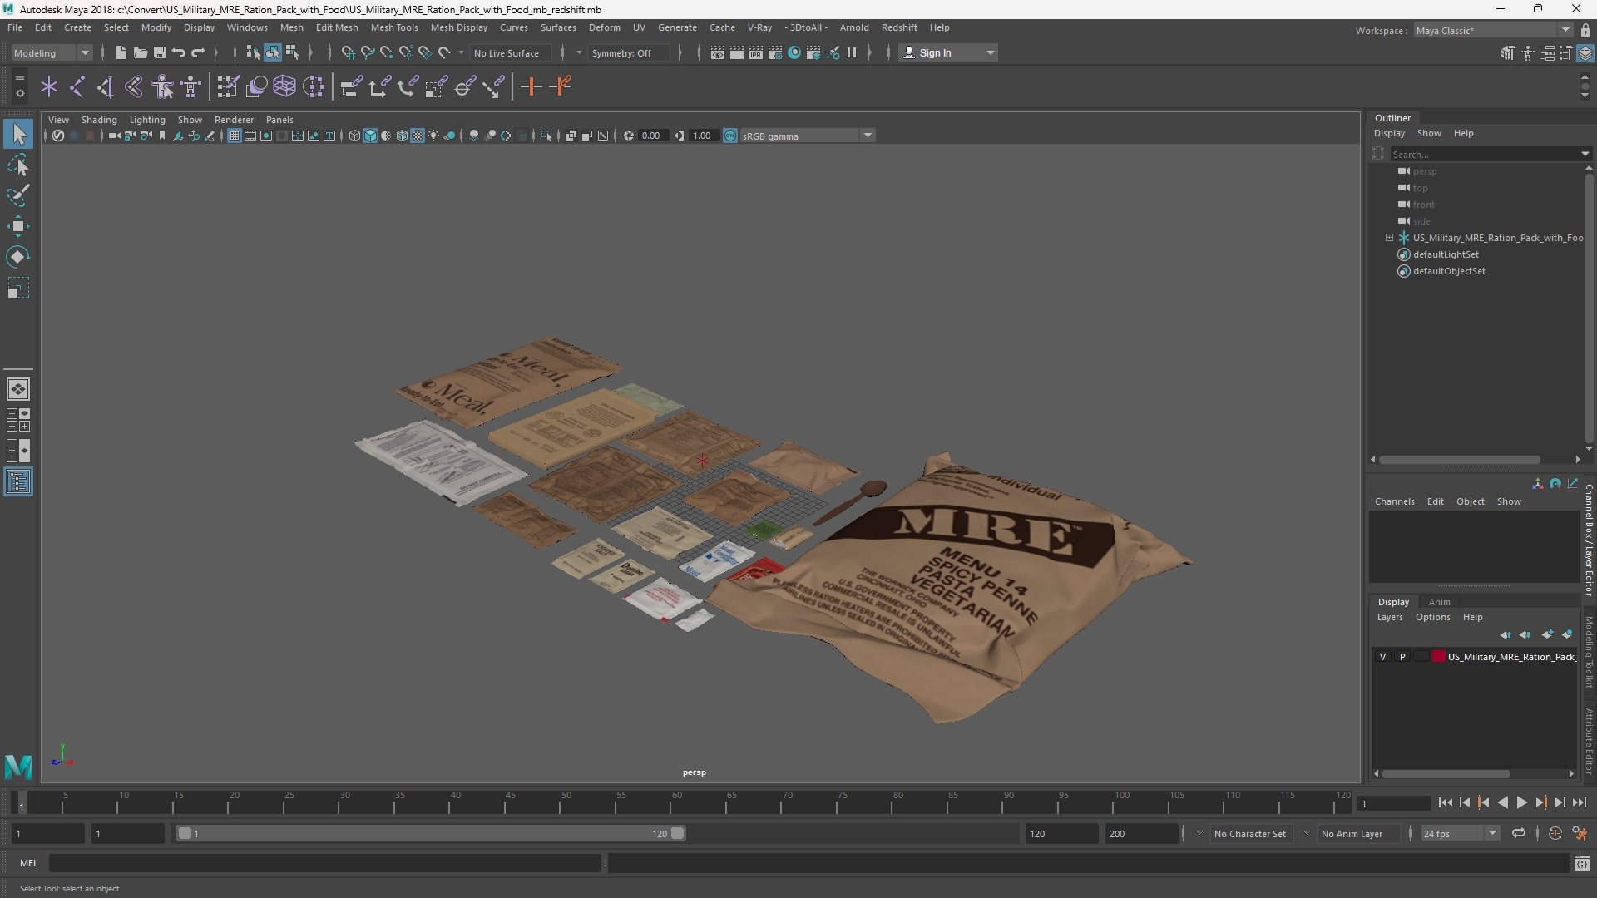Click the IPR render icon
The image size is (1597, 898).
756,52
